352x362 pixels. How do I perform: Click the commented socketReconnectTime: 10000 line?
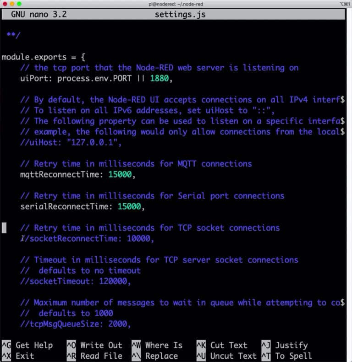point(87,238)
